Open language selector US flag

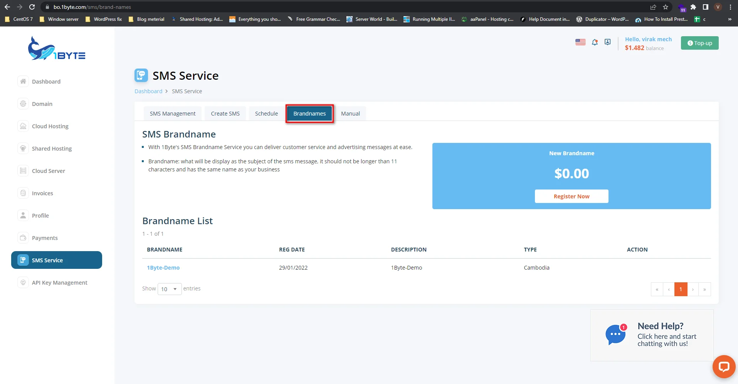tap(580, 42)
